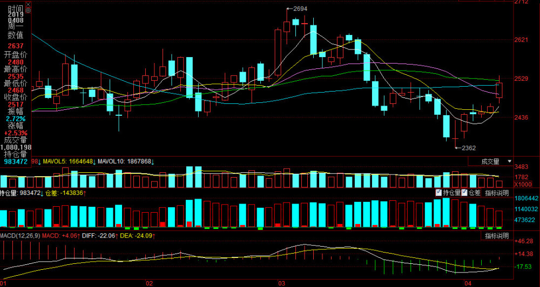
Task: Click the 2.72% amplitude value
Action: pyautogui.click(x=16, y=118)
